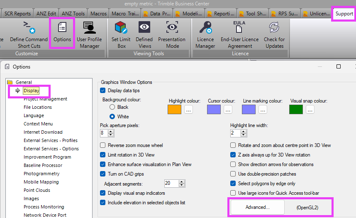Switch to ANZ Edit tab
Image resolution: width=356 pixels, height=218 pixels.
tap(46, 14)
